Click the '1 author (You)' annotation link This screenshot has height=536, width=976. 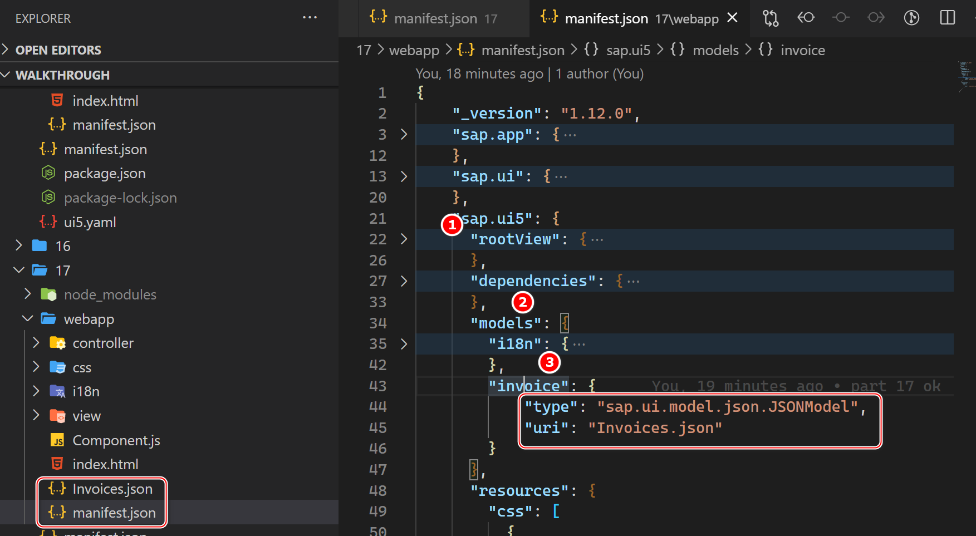599,73
